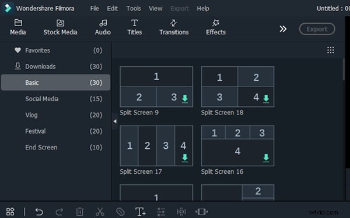This screenshot has height=218, width=350.
Task: Click the keyframe frame icon
Action: [202, 212]
